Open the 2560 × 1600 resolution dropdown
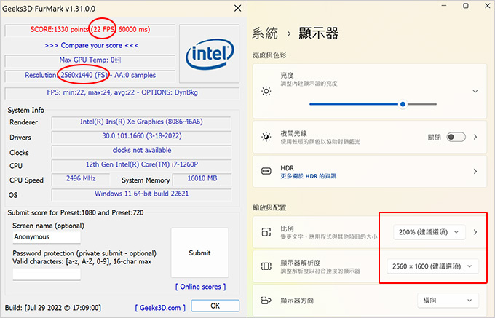The height and width of the screenshot is (318, 495). (433, 266)
